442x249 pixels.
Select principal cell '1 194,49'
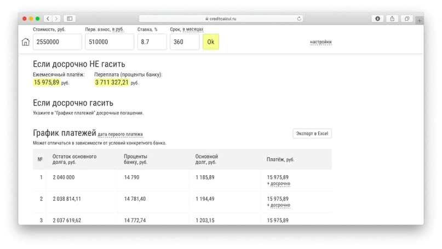[205, 199]
